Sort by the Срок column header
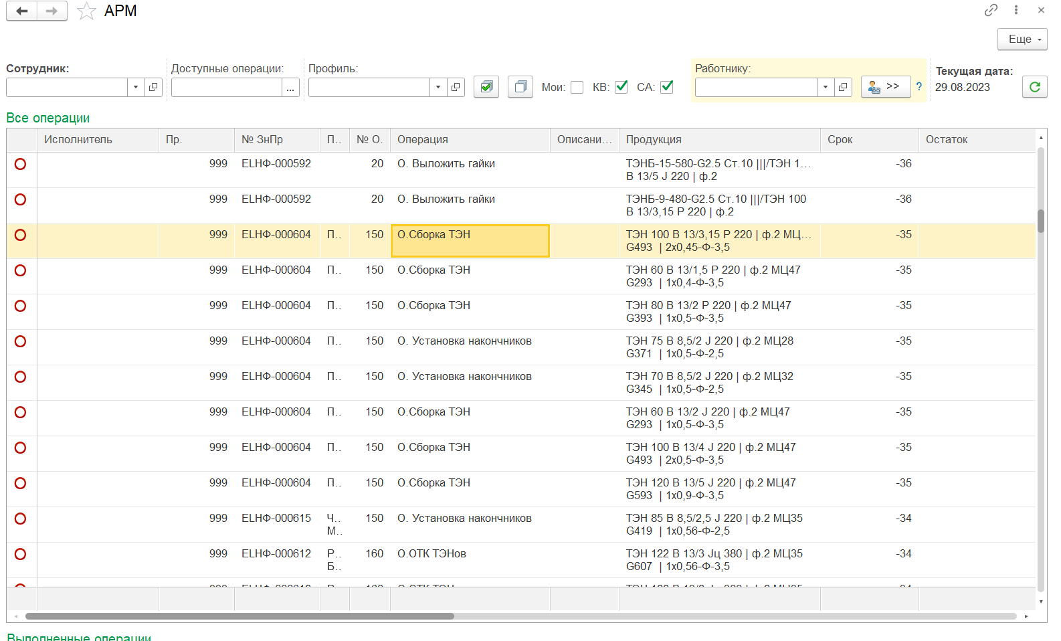Image resolution: width=1061 pixels, height=641 pixels. point(868,140)
